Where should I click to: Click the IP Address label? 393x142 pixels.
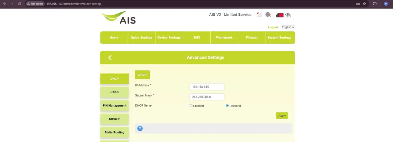(x=142, y=85)
